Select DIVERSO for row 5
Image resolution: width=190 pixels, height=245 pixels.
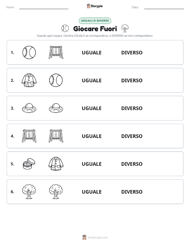132,164
